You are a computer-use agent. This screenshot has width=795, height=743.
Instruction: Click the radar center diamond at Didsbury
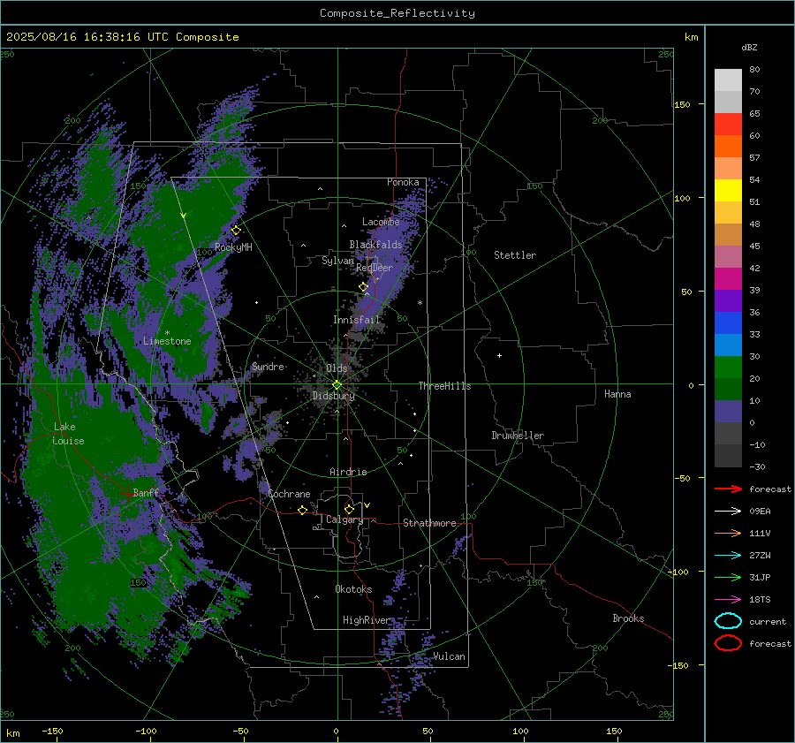pyautogui.click(x=337, y=385)
